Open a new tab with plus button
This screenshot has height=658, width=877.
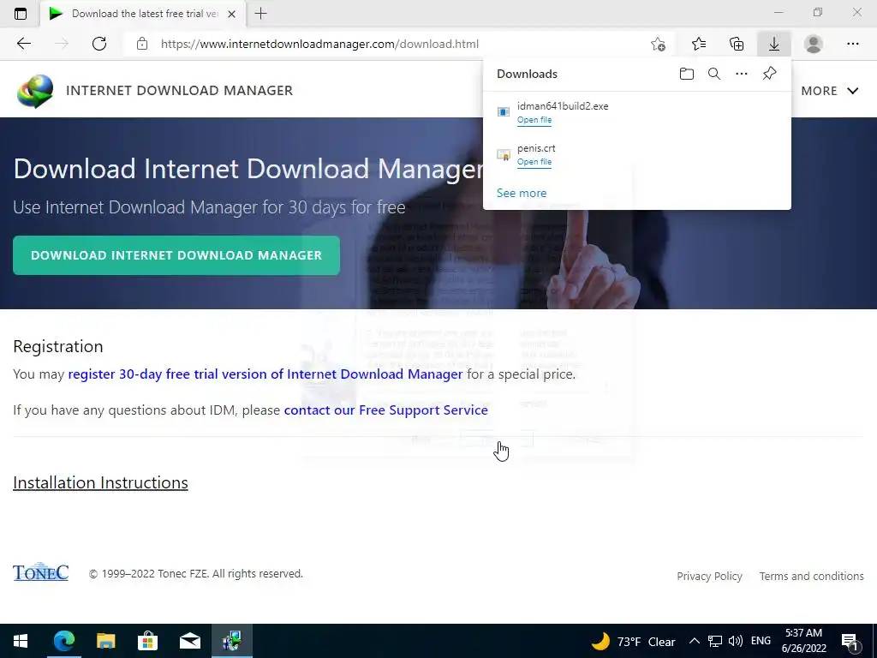tap(260, 14)
